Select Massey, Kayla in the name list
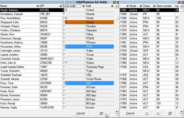This screenshot has width=184, height=118. point(20,108)
